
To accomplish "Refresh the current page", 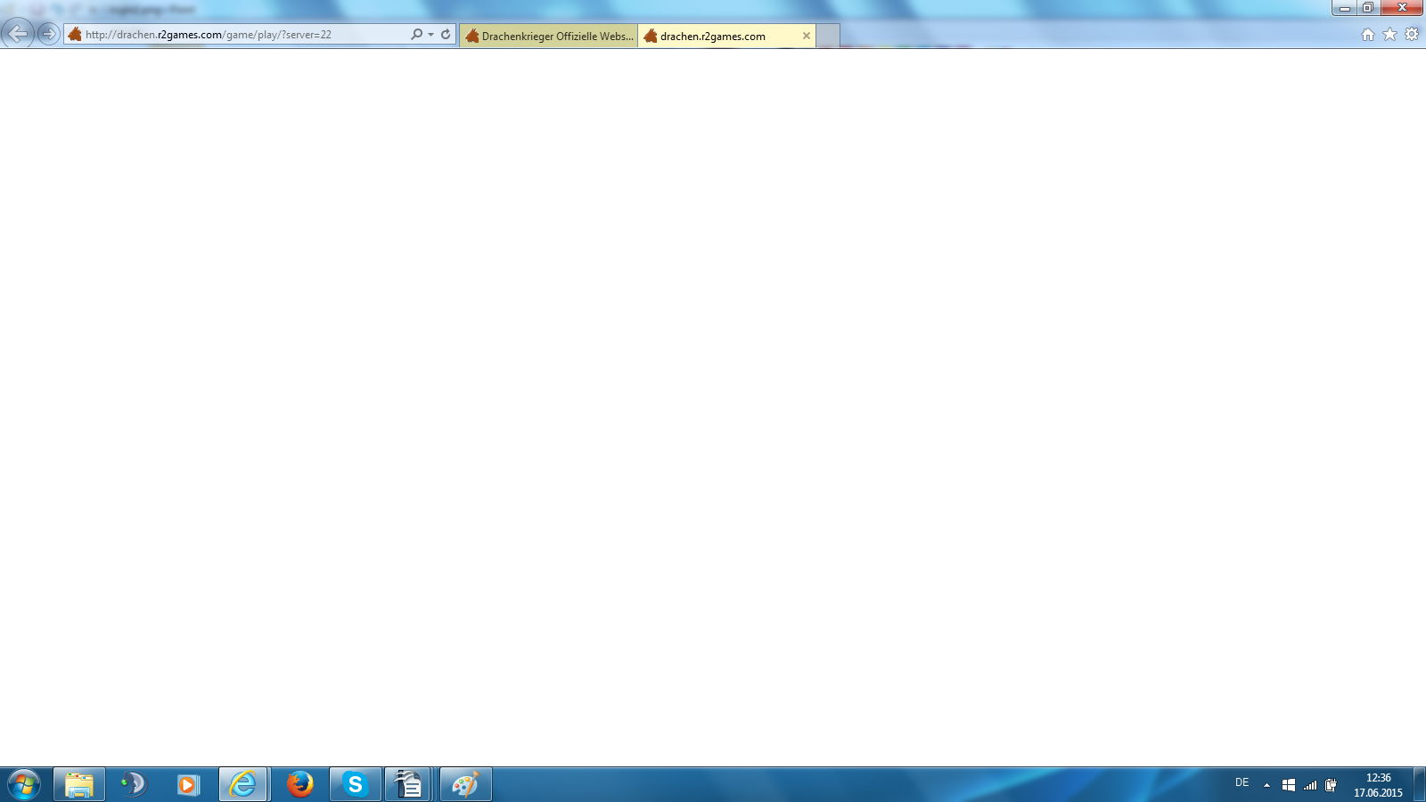I will pos(446,35).
